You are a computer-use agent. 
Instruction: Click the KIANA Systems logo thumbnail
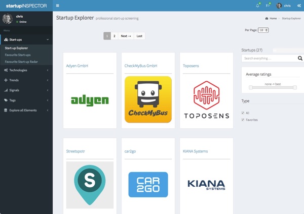coord(206,185)
